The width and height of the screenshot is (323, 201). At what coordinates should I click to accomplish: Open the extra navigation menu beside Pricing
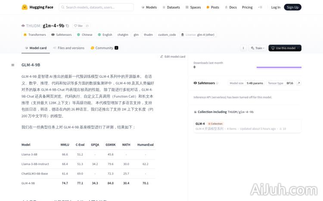coord(260,7)
